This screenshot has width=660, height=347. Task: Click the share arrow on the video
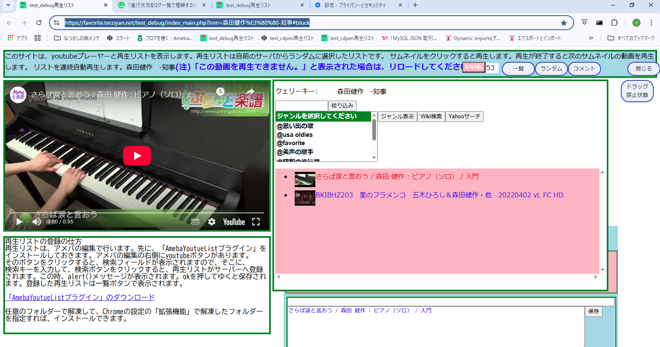click(x=250, y=91)
